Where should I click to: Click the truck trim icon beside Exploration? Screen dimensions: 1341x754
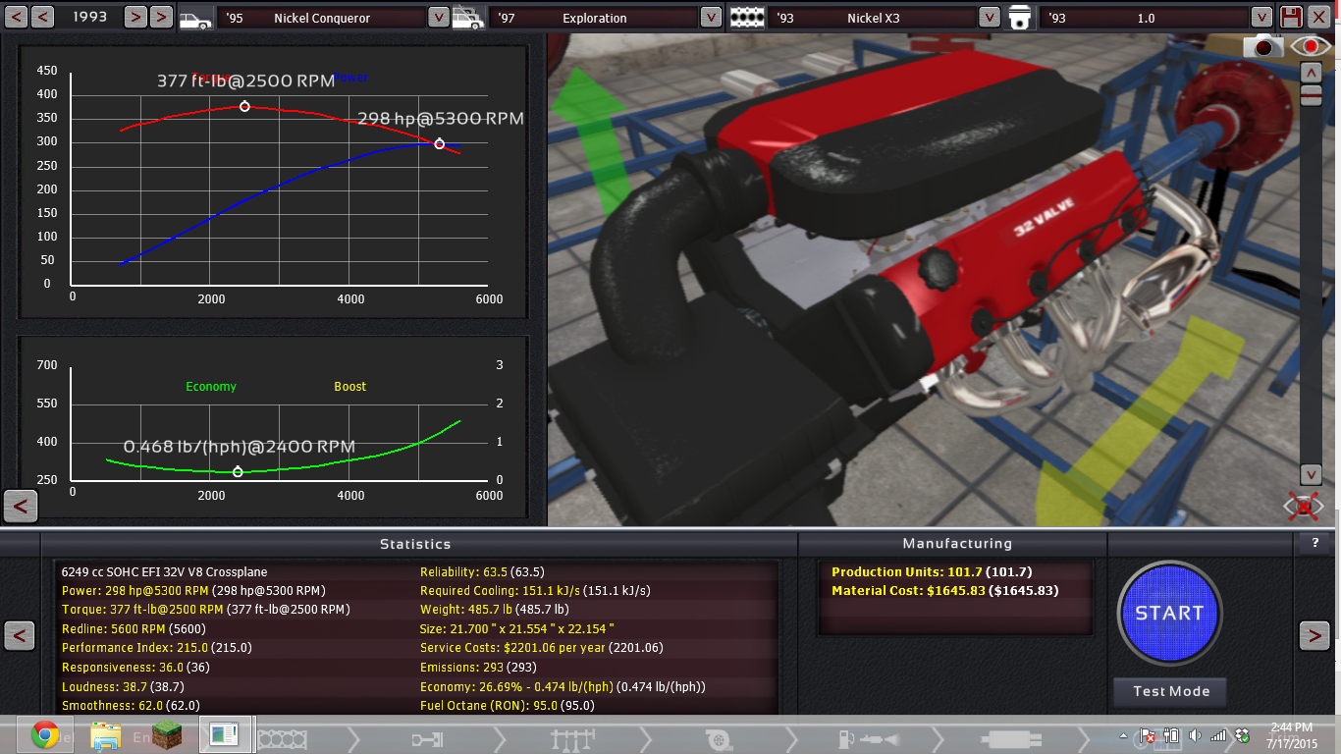tap(467, 18)
